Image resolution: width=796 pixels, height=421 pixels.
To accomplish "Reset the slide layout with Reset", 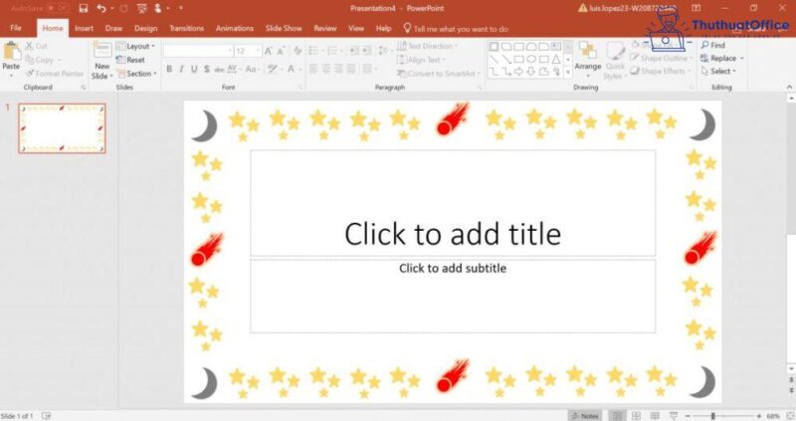I will [x=131, y=60].
